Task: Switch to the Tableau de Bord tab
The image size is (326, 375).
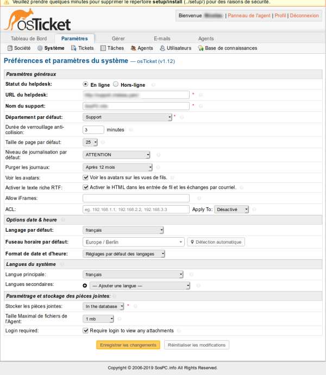Action: point(30,39)
